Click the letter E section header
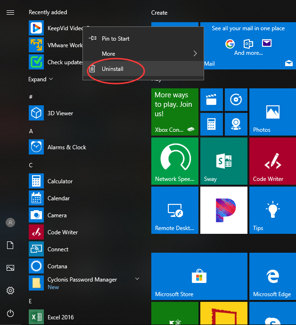Screen dimensions: 296x325 click(x=30, y=301)
